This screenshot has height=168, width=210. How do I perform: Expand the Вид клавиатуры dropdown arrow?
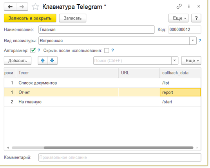point(193,41)
